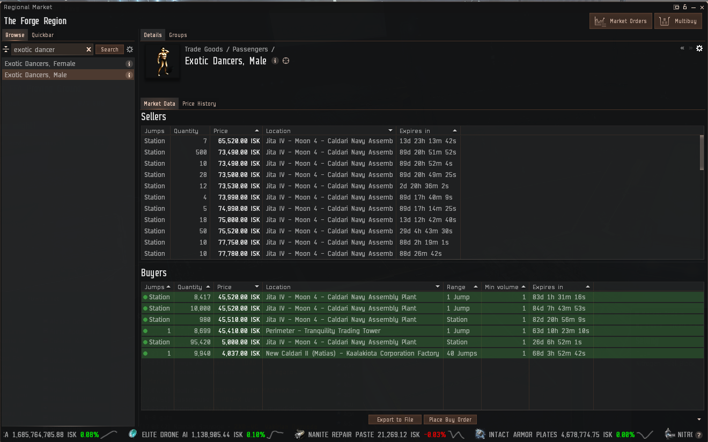Viewport: 708px width, 442px height.
Task: Switch to the Price History tab
Action: [199, 104]
